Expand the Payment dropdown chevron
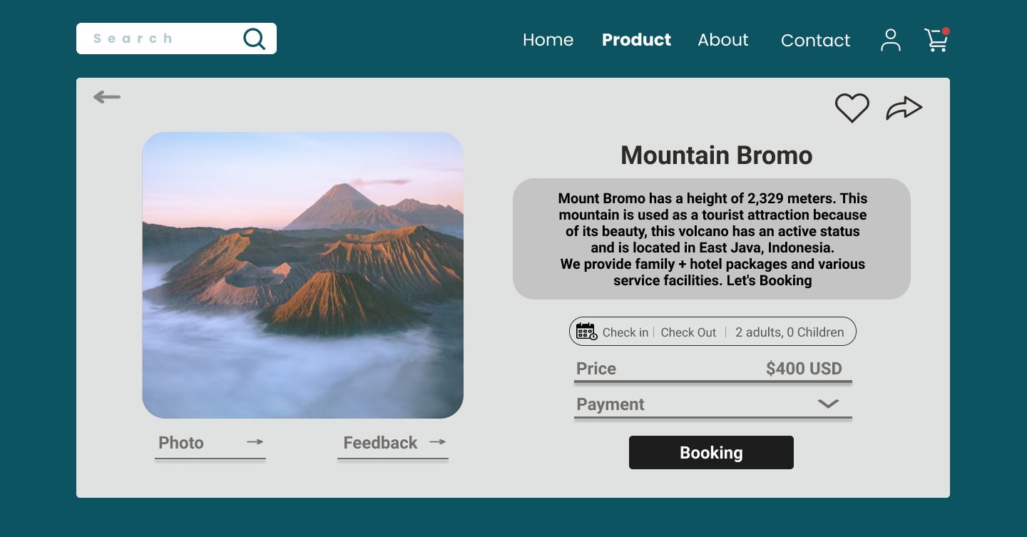Screen dimensions: 1027x537 pos(827,404)
